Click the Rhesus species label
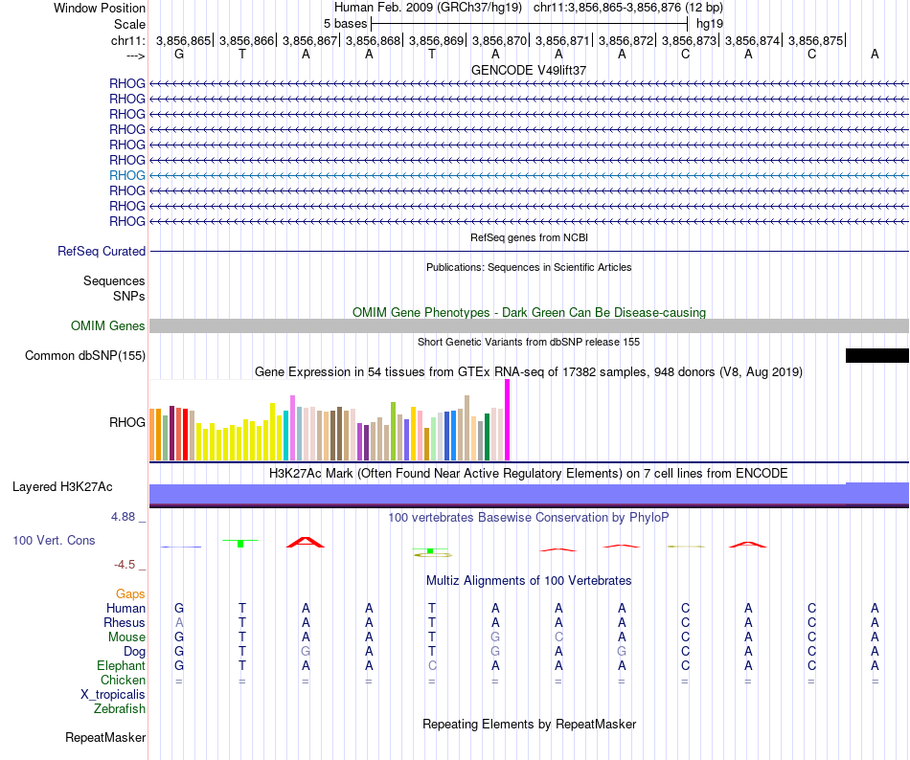The image size is (910, 760). point(125,622)
